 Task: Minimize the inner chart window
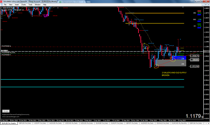pyautogui.click(x=203, y=5)
